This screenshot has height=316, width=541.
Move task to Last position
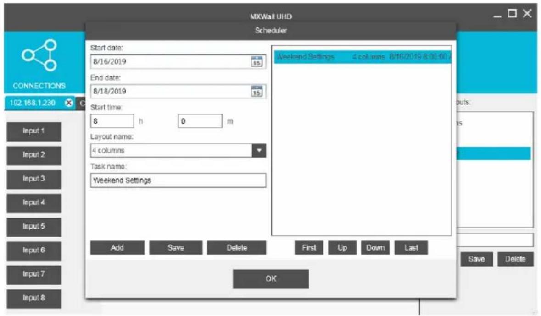click(x=411, y=247)
